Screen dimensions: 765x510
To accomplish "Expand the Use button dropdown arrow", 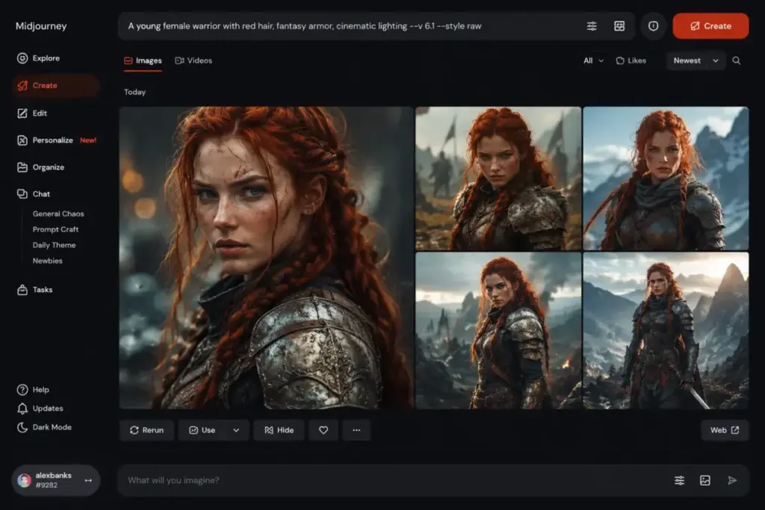I will point(236,430).
